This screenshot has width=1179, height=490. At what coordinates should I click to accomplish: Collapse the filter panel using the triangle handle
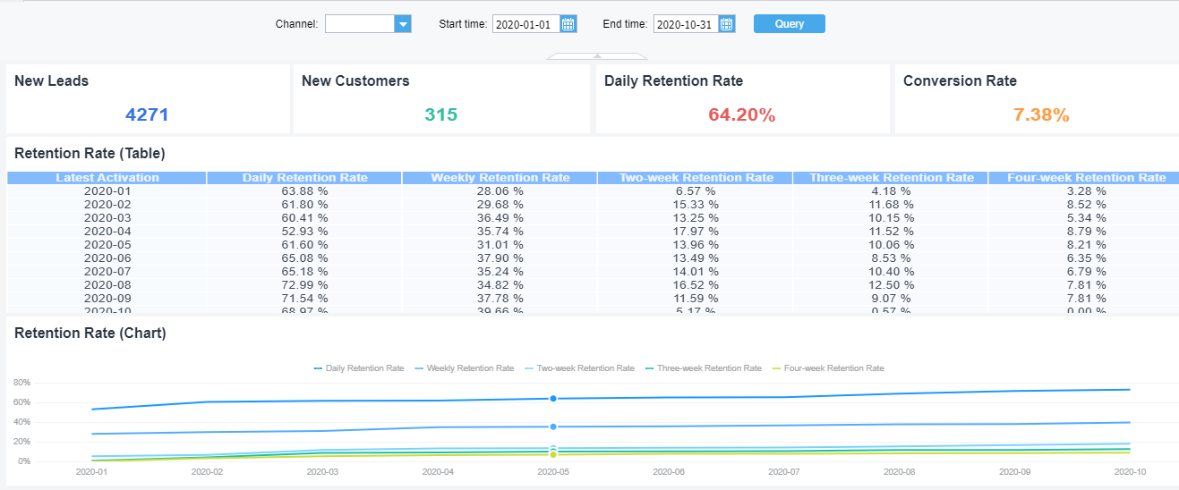tap(596, 57)
